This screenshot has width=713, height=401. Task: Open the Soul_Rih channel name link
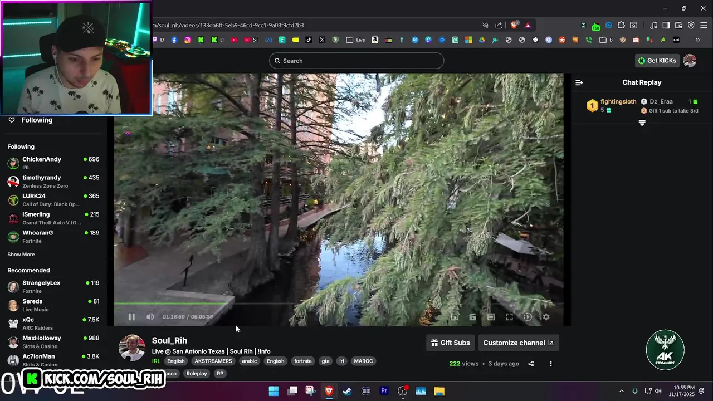pos(169,340)
